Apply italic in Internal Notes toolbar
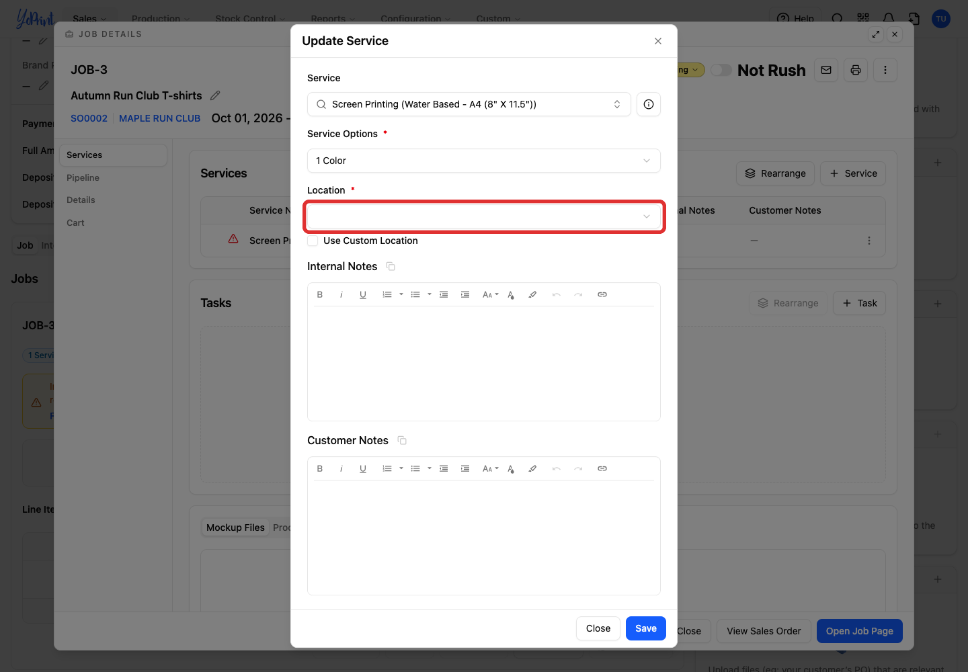This screenshot has width=968, height=672. (341, 294)
